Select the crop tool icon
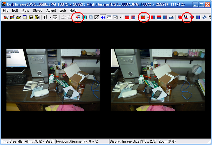212x145 pixels. click(46, 17)
